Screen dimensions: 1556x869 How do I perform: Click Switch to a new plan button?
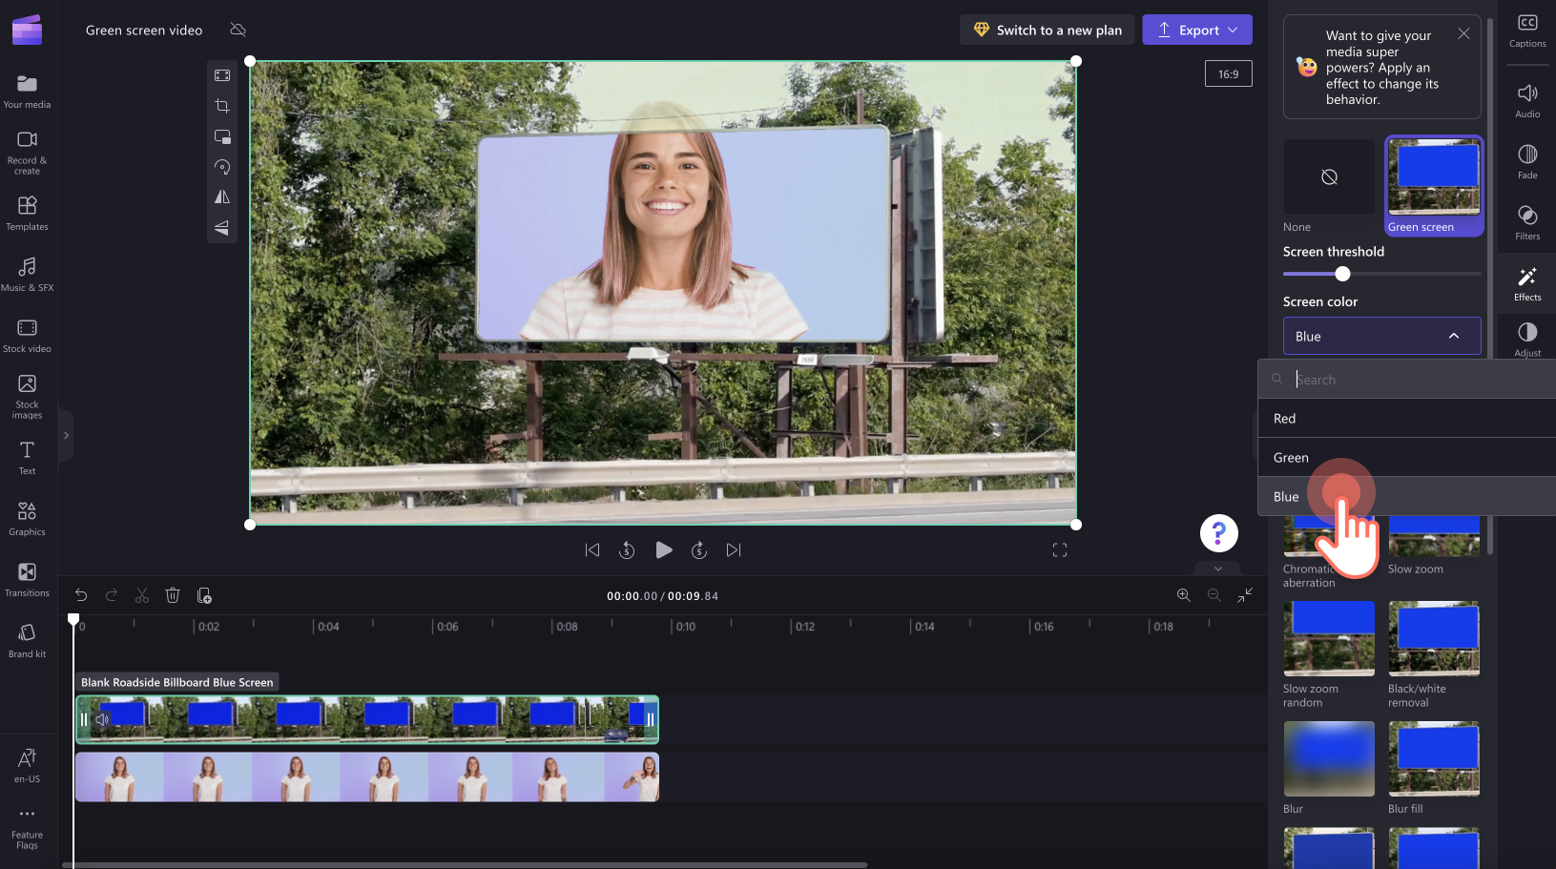tap(1047, 31)
